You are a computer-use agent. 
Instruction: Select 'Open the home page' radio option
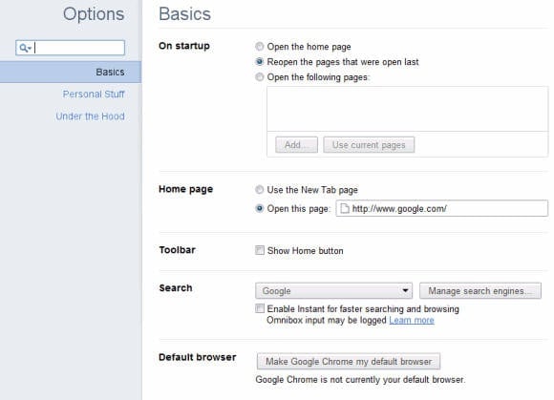[260, 46]
